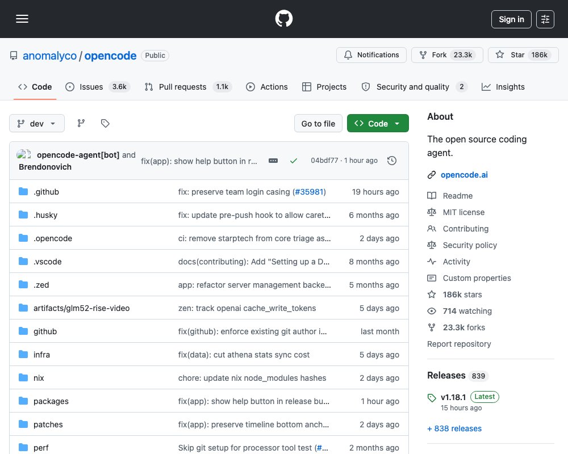Switch to the Code tab
Image resolution: width=568 pixels, height=454 pixels.
click(35, 87)
